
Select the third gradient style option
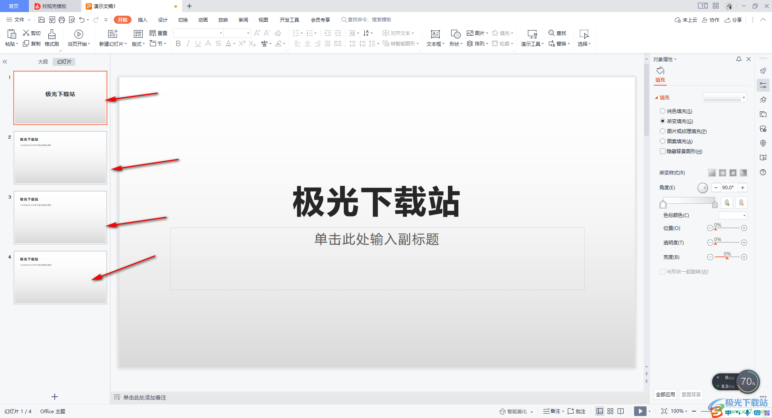click(x=733, y=172)
